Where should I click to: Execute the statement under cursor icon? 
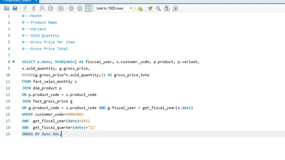pos(34,8)
